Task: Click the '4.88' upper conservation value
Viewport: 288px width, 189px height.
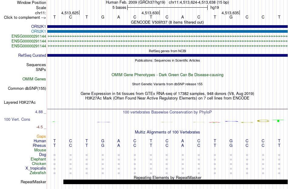Action: pyautogui.click(x=39, y=112)
